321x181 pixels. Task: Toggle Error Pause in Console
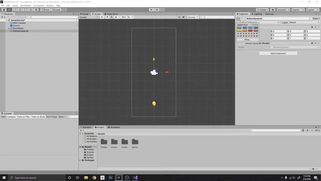[x=52, y=117]
